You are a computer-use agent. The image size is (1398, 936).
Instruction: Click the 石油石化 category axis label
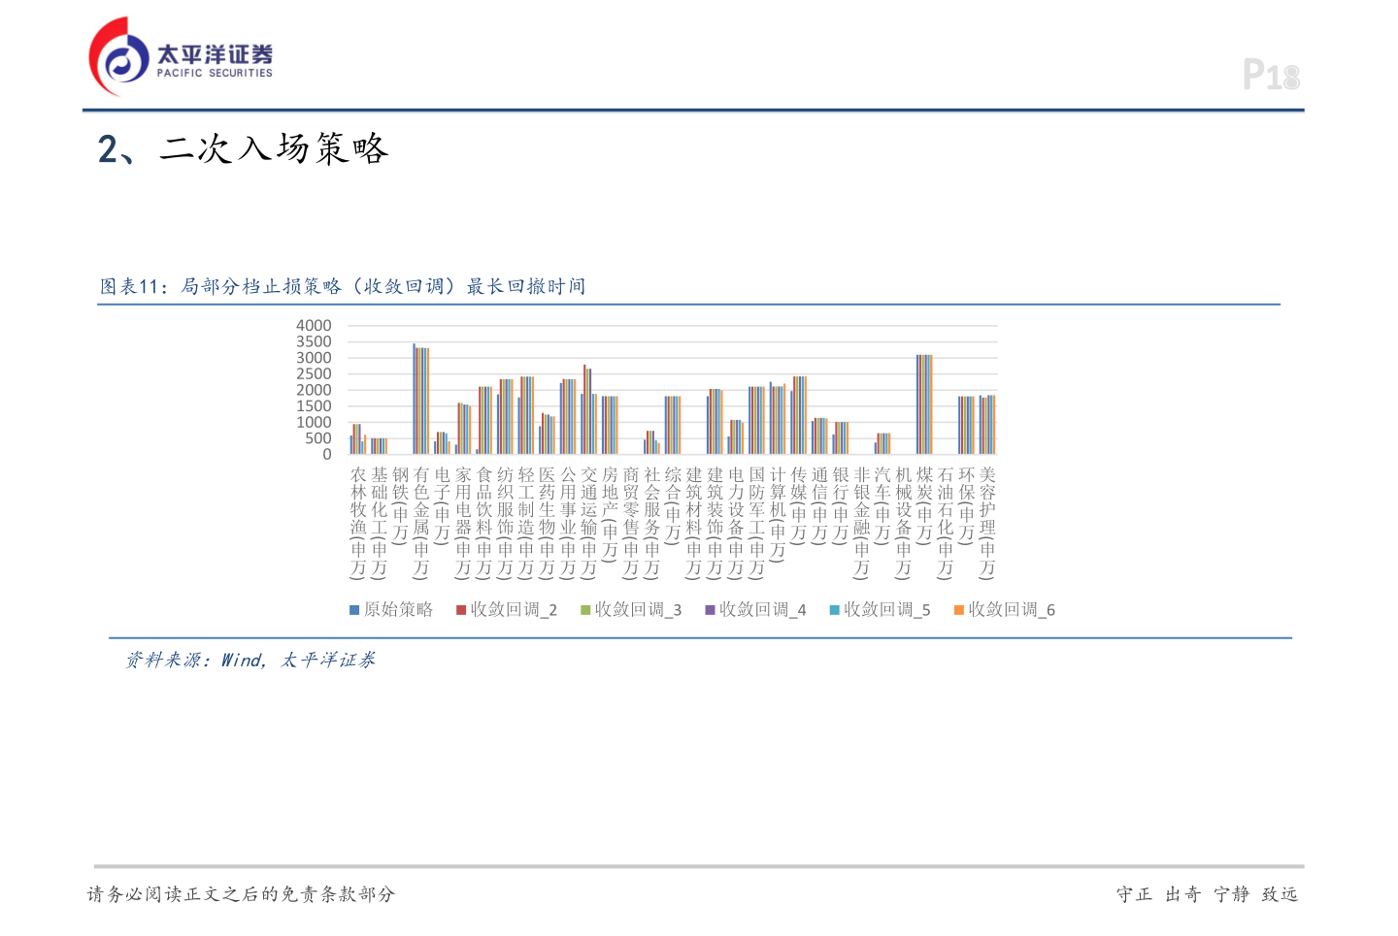(946, 522)
